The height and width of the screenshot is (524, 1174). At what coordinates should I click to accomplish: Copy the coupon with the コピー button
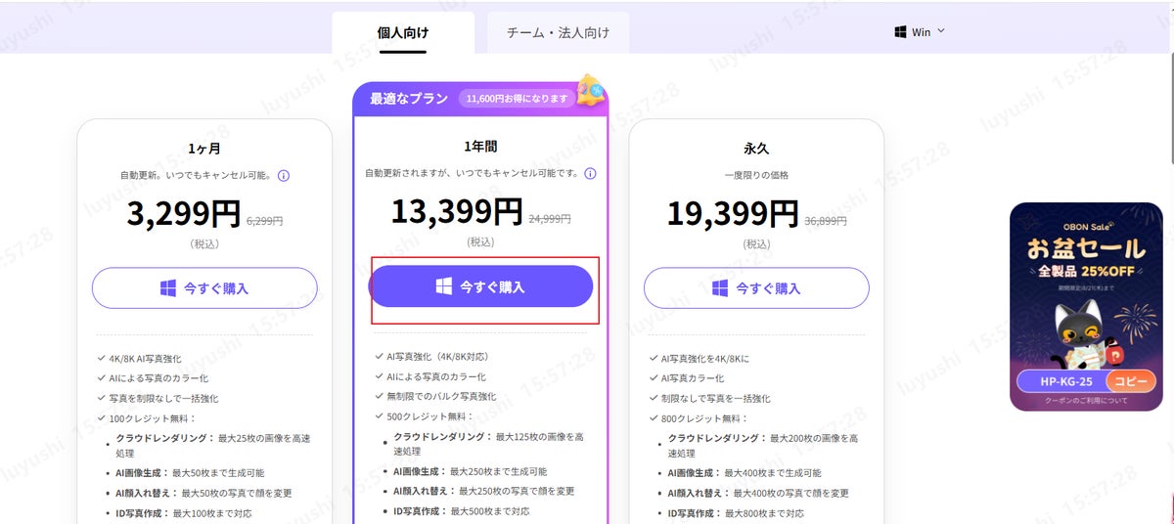click(x=1129, y=381)
